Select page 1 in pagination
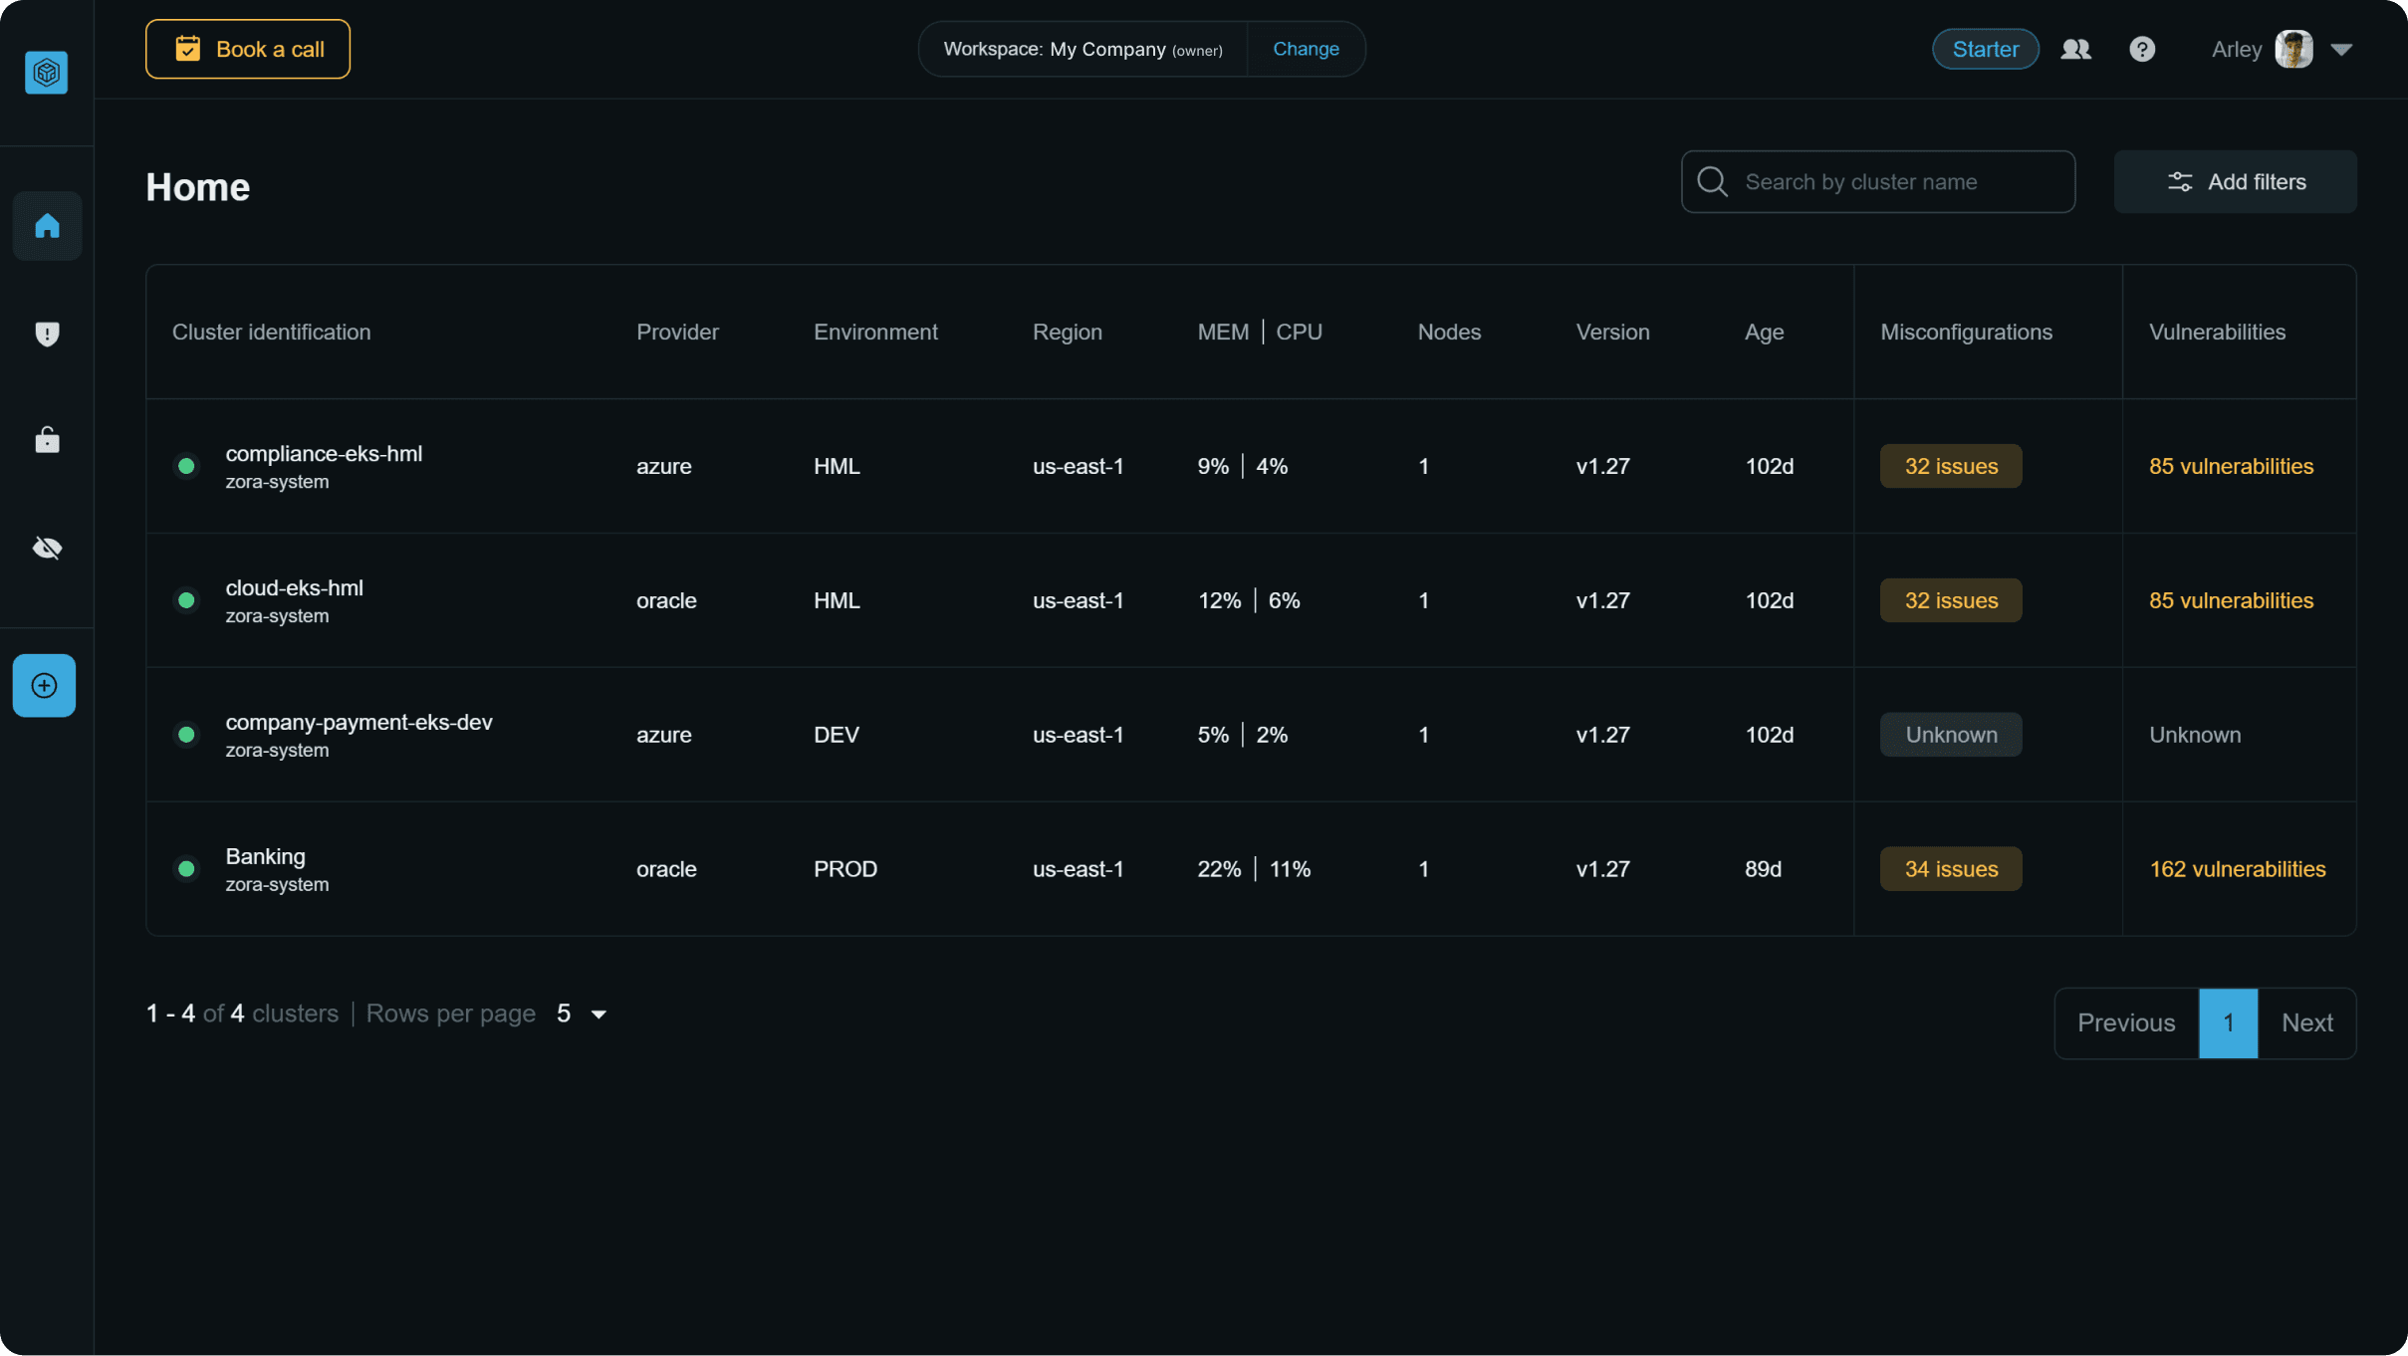This screenshot has width=2408, height=1356. [2228, 1022]
